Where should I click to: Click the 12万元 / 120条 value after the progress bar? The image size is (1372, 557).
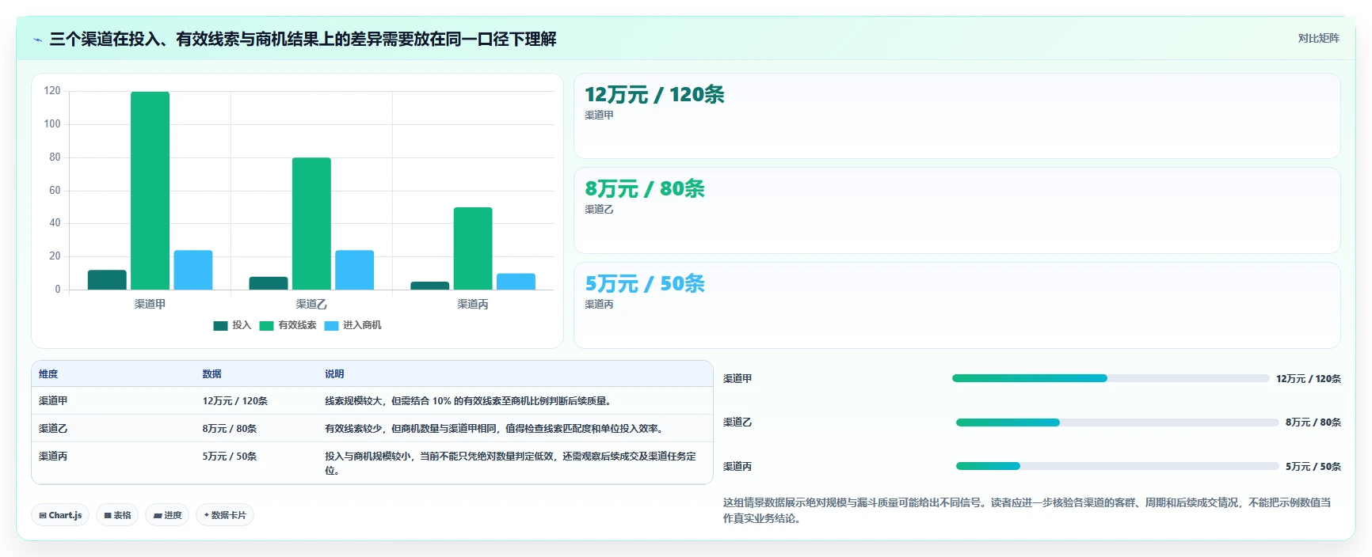click(1309, 379)
